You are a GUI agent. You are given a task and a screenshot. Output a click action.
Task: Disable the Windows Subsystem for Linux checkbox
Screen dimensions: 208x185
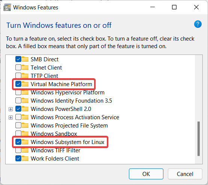click(18, 142)
